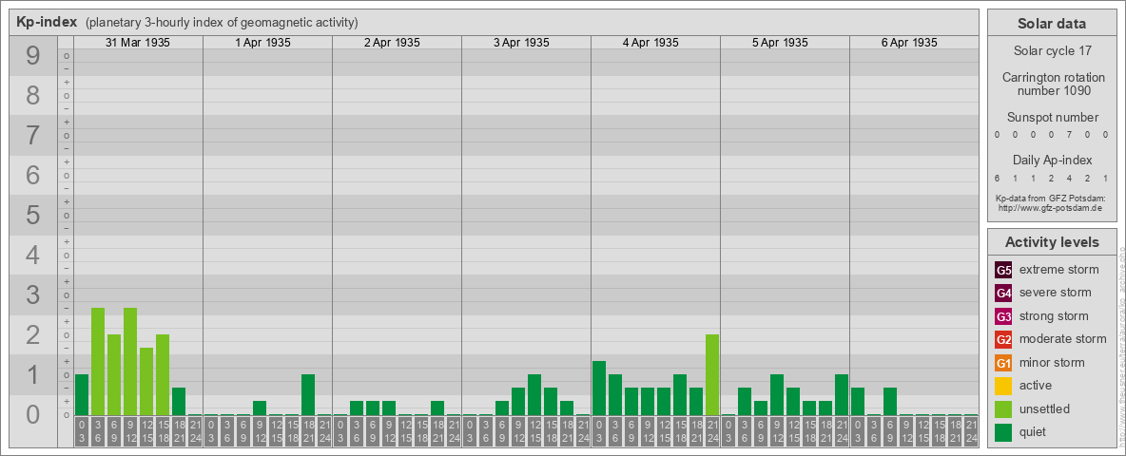
Task: Click the 31 Mar 9-12 hour bar
Action: [x=130, y=361]
